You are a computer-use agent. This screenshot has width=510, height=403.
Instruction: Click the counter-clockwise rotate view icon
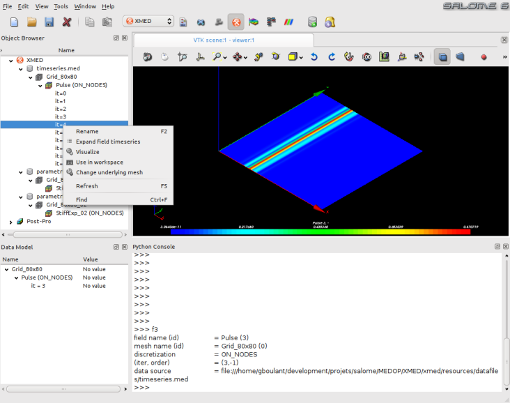tap(314, 56)
